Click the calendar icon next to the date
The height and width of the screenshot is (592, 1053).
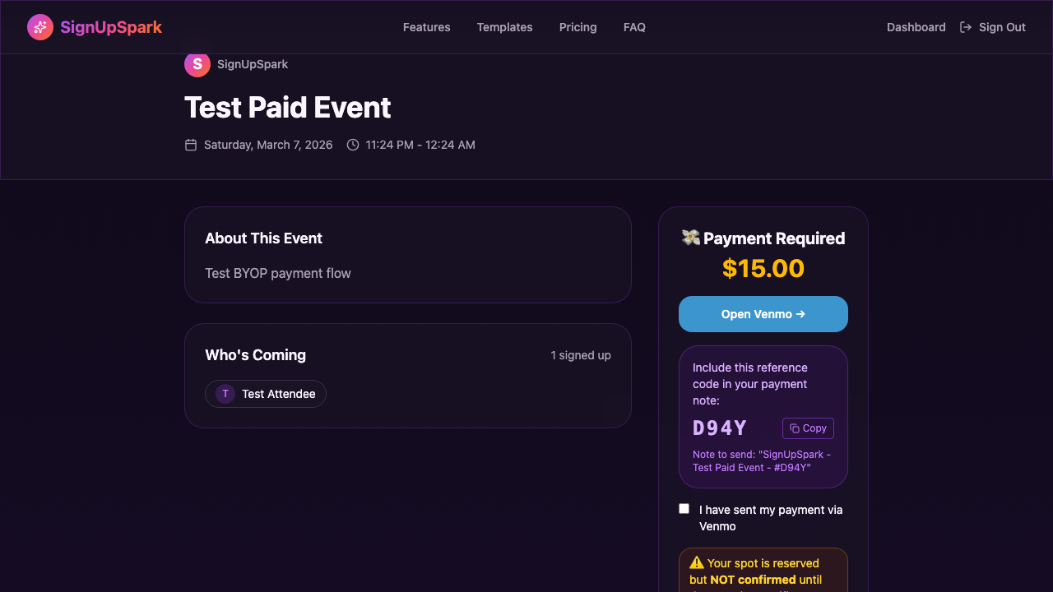(190, 144)
